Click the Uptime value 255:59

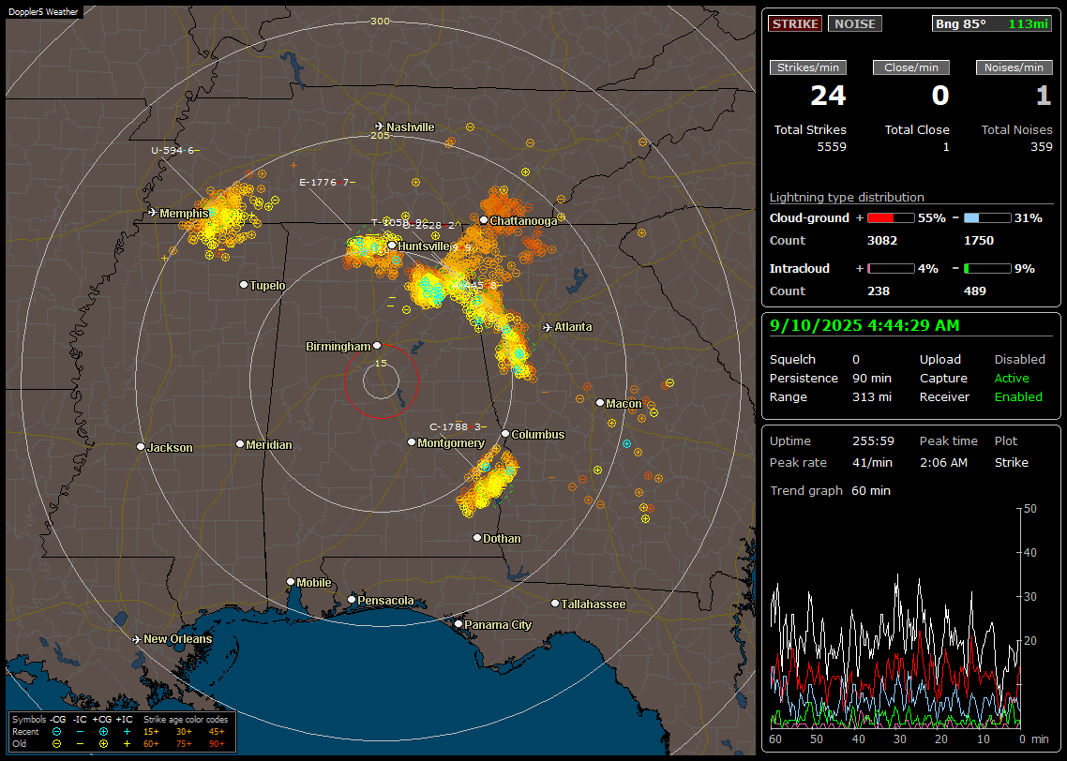[x=873, y=441]
